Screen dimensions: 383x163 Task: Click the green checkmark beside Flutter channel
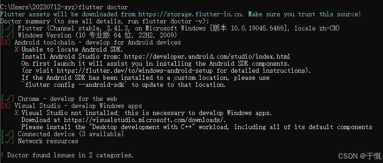click(x=7, y=29)
